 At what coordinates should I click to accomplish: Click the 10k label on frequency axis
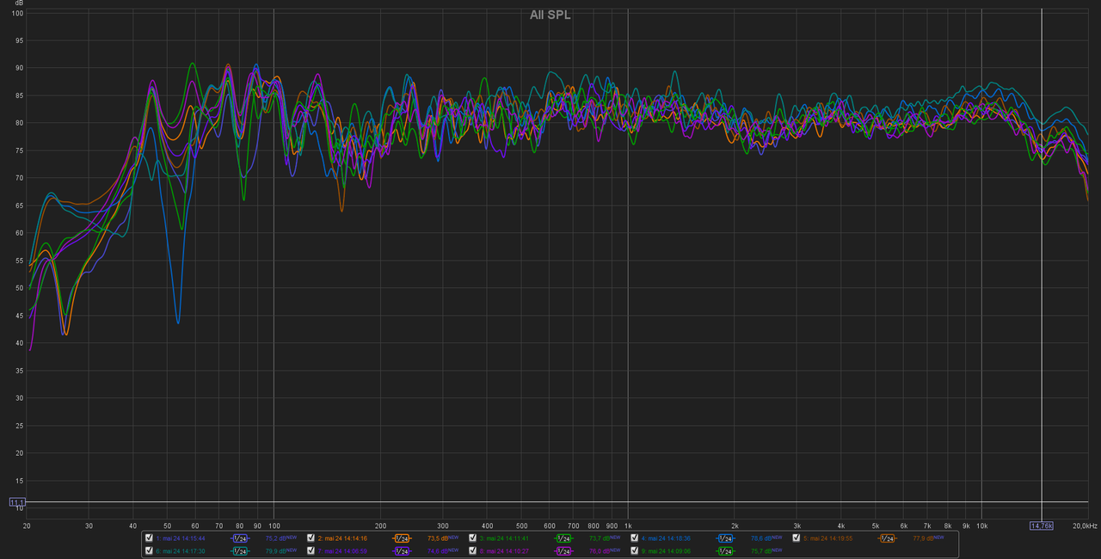point(981,525)
